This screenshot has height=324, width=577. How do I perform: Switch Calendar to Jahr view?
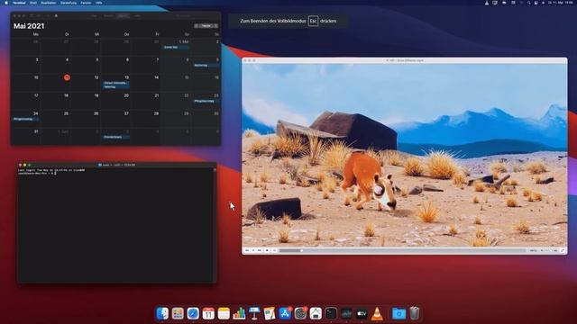coord(137,16)
